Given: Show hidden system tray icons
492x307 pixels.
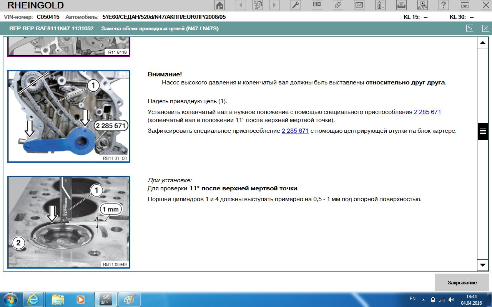Looking at the screenshot, I should [423, 299].
